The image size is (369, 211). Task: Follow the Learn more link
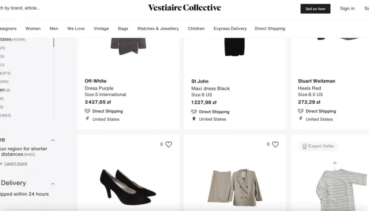pyautogui.click(x=16, y=164)
